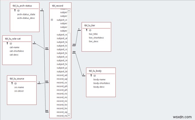195x120 pixels.
Task: Select the body-name field
Action: click(99, 80)
